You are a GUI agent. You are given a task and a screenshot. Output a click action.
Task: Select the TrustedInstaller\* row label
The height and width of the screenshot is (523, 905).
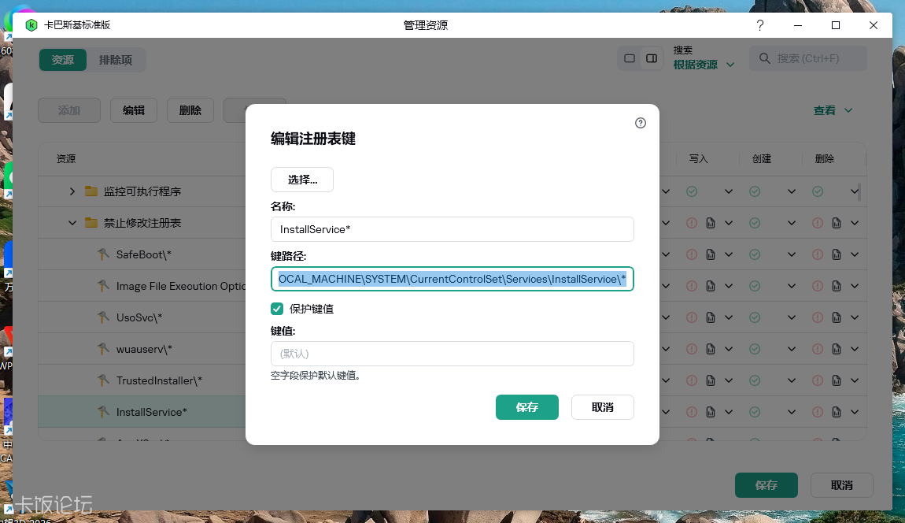pyautogui.click(x=159, y=381)
